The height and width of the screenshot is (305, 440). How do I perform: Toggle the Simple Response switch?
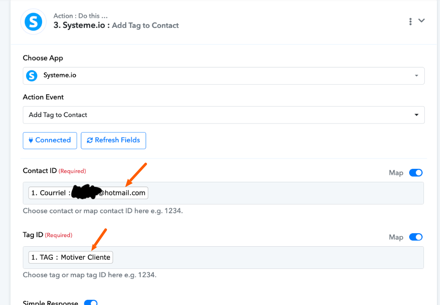point(90,302)
